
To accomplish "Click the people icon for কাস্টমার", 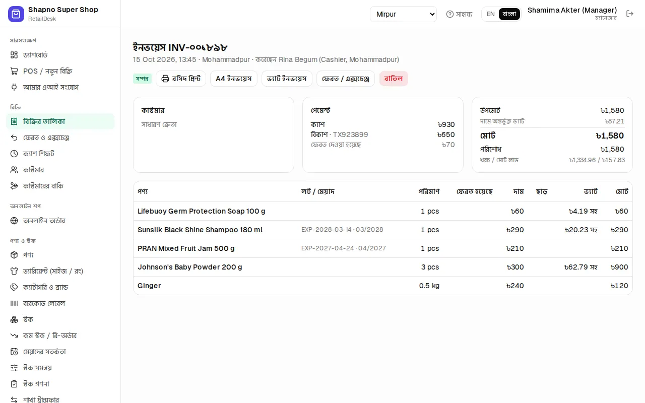I will coord(14,170).
